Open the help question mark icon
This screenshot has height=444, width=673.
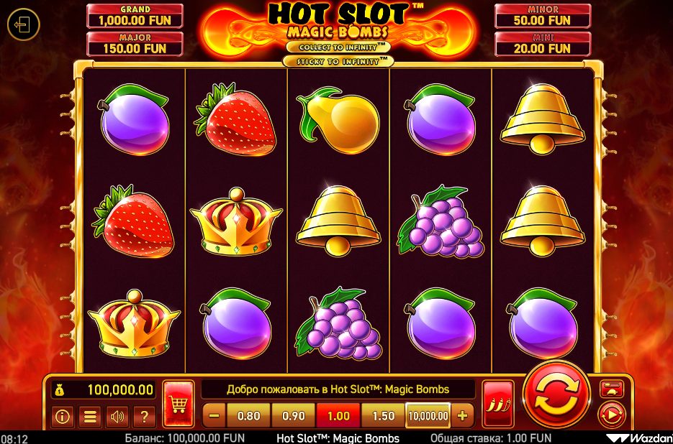tap(144, 416)
